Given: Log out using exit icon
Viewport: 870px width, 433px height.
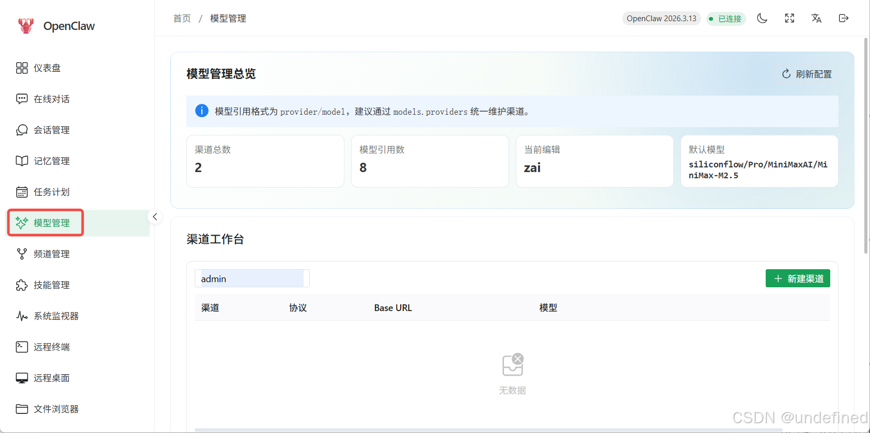Looking at the screenshot, I should coord(844,18).
